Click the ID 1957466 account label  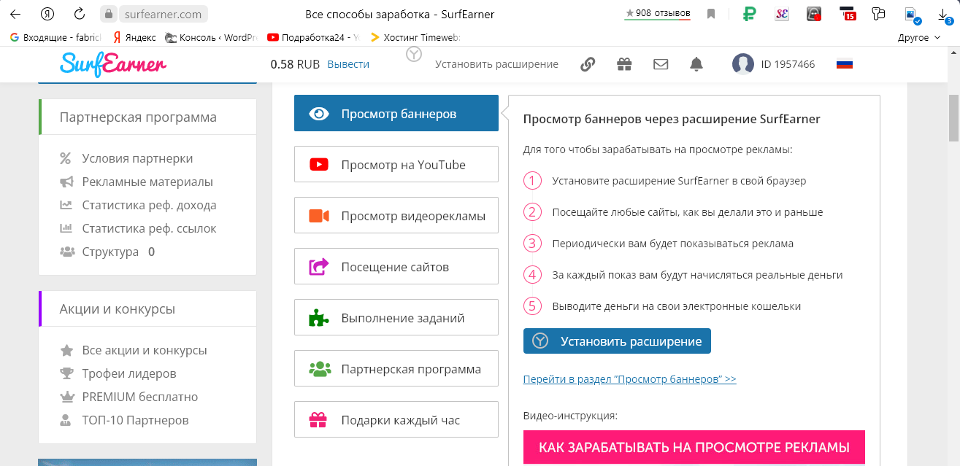(788, 64)
